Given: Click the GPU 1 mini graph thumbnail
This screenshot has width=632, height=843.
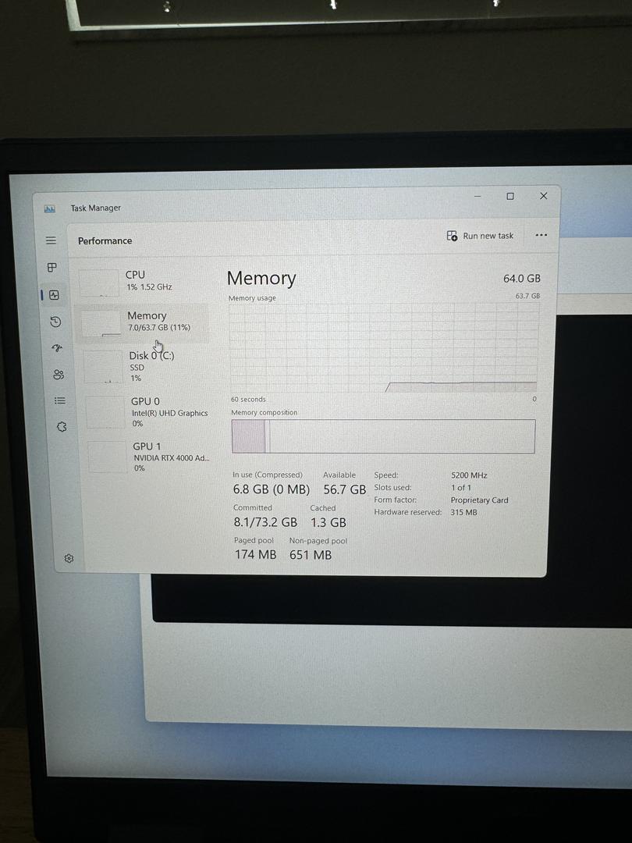Looking at the screenshot, I should point(107,457).
